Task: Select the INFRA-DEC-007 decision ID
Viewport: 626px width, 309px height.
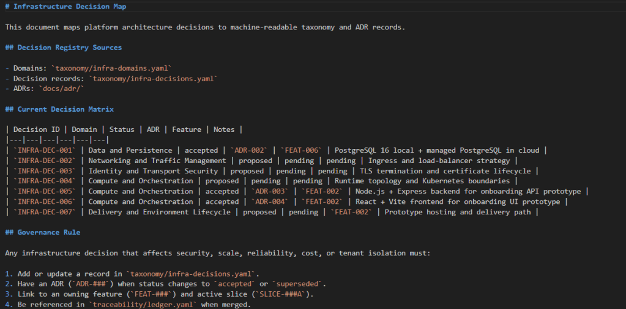Action: point(47,212)
